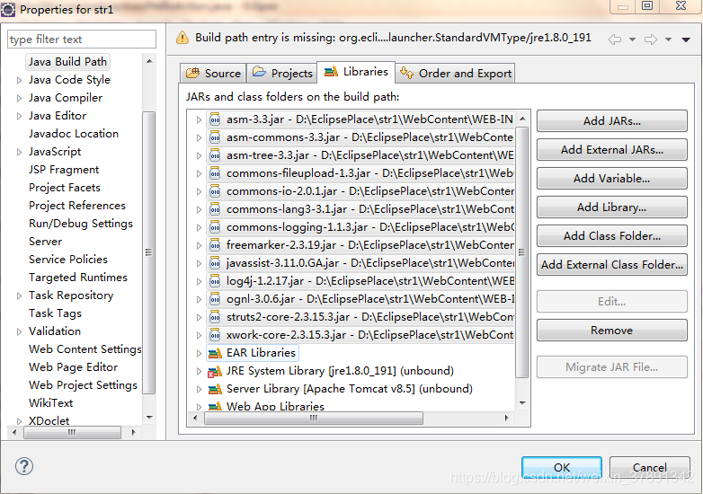Go forward using the right arrow icon
The image size is (703, 494).
click(x=651, y=40)
